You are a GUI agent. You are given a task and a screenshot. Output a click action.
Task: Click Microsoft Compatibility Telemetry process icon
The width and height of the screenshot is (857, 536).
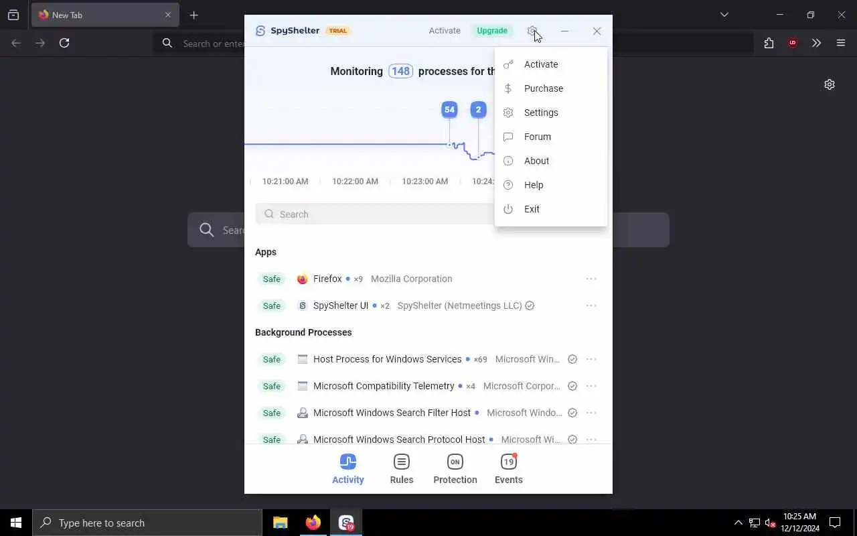point(303,386)
